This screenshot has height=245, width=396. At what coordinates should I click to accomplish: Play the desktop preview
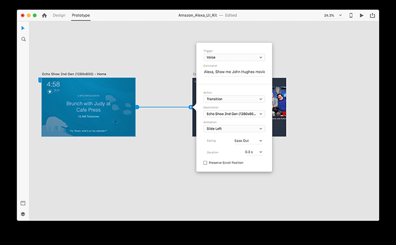[362, 15]
